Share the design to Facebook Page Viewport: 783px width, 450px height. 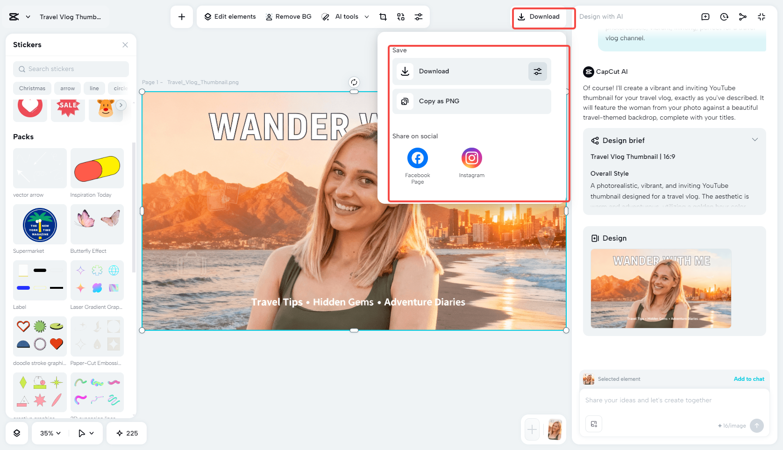[x=417, y=158]
